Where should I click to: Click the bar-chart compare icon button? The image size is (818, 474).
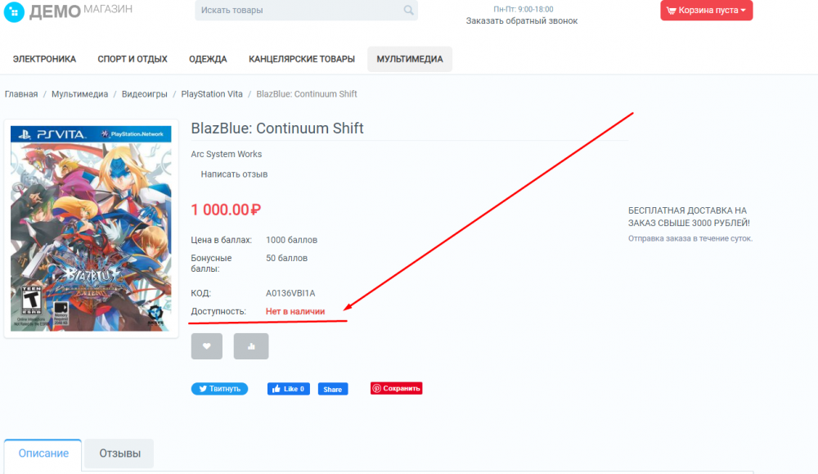[250, 346]
